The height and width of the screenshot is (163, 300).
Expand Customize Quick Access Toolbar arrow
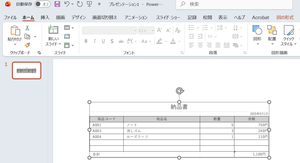(99, 4)
